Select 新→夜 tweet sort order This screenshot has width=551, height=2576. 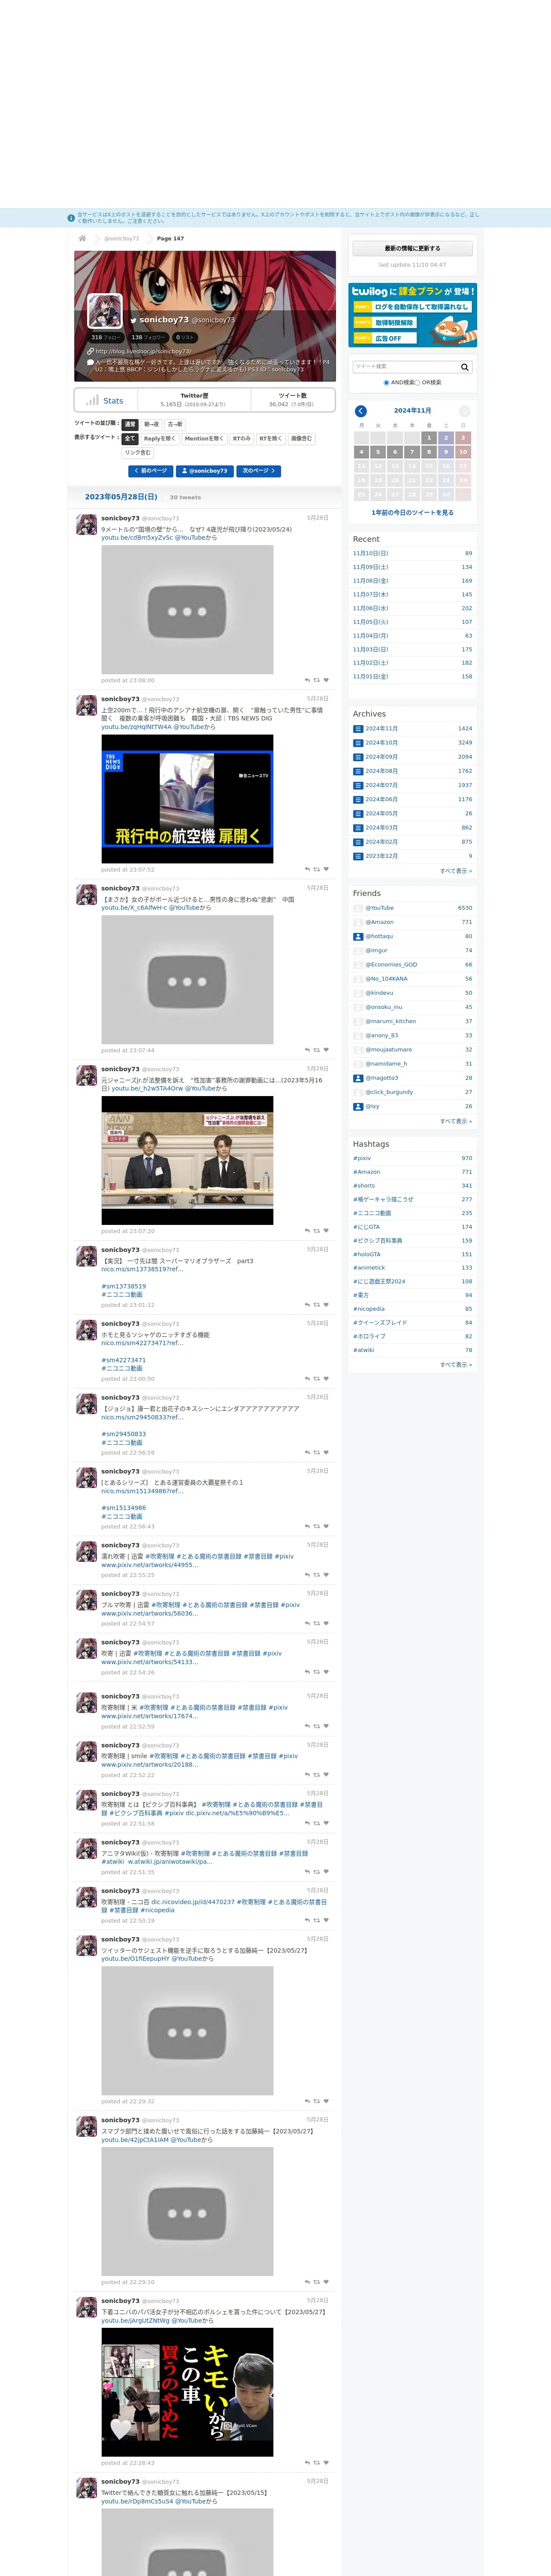click(151, 424)
